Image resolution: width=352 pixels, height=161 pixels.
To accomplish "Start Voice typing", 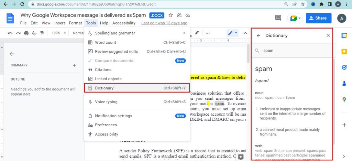I will (x=137, y=102).
